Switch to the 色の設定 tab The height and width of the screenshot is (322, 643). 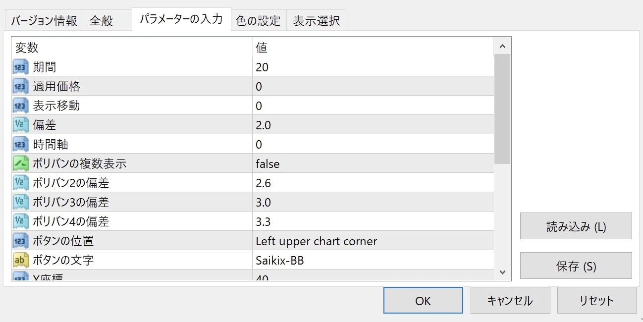point(258,20)
